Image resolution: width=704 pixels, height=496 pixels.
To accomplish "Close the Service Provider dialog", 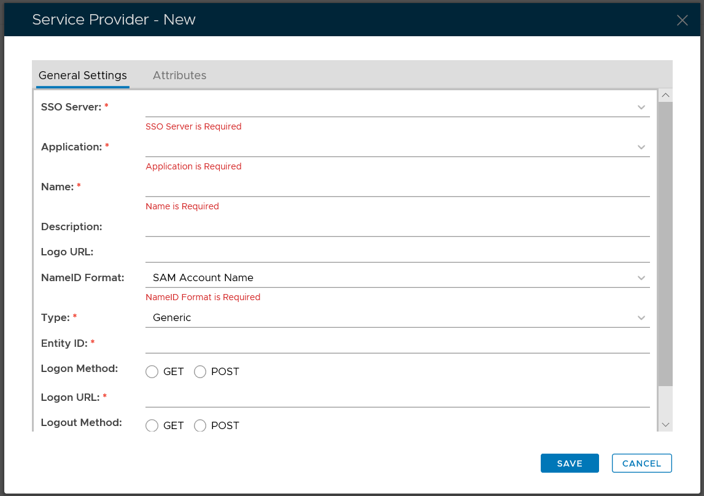I will [x=682, y=20].
